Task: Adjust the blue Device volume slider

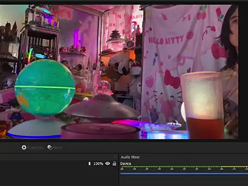Action: [x=184, y=174]
